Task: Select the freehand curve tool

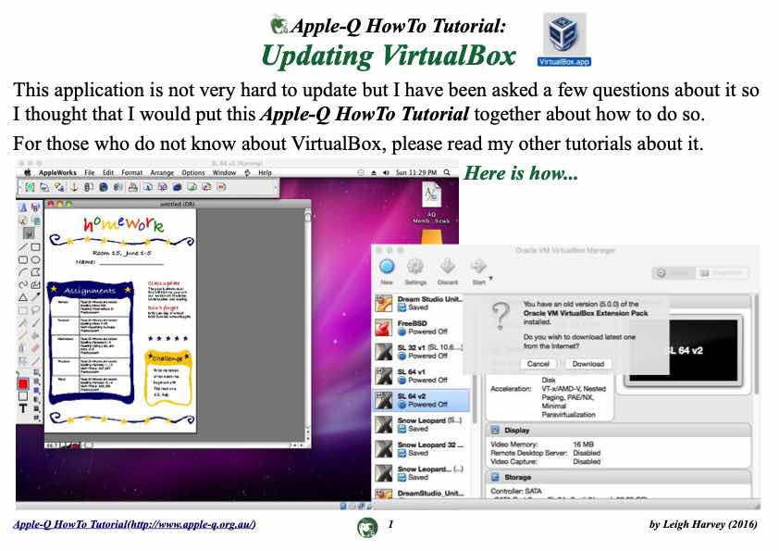Action: point(23,285)
